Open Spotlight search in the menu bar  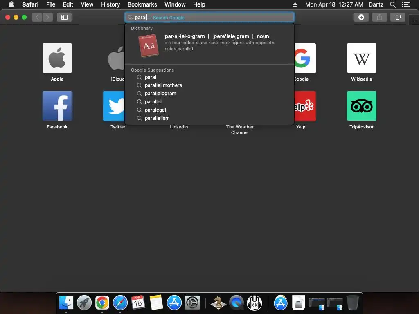392,4
